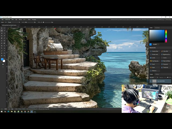Switch to the Swatches tab
172x129 pixels.
[x=157, y=28]
